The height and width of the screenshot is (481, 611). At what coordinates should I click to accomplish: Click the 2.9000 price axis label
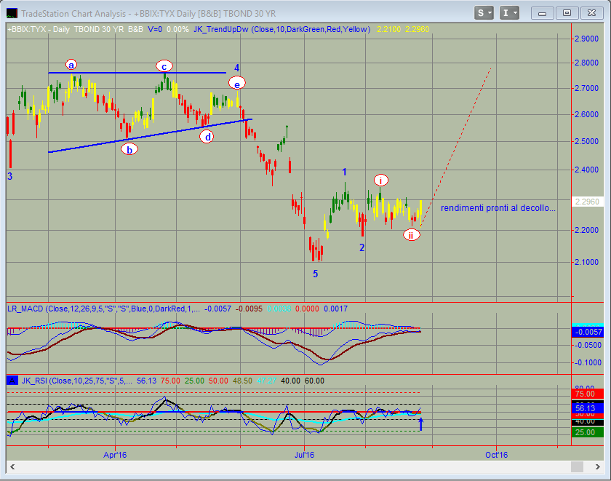[586, 39]
